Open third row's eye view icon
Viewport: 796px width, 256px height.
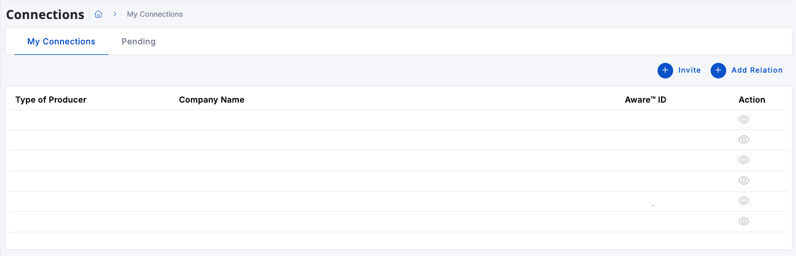[744, 160]
